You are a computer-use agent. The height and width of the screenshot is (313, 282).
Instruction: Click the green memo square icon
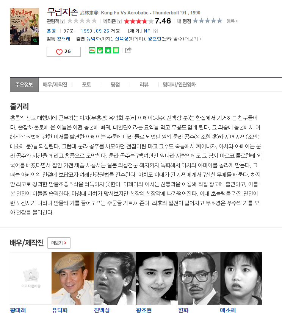tap(116, 50)
